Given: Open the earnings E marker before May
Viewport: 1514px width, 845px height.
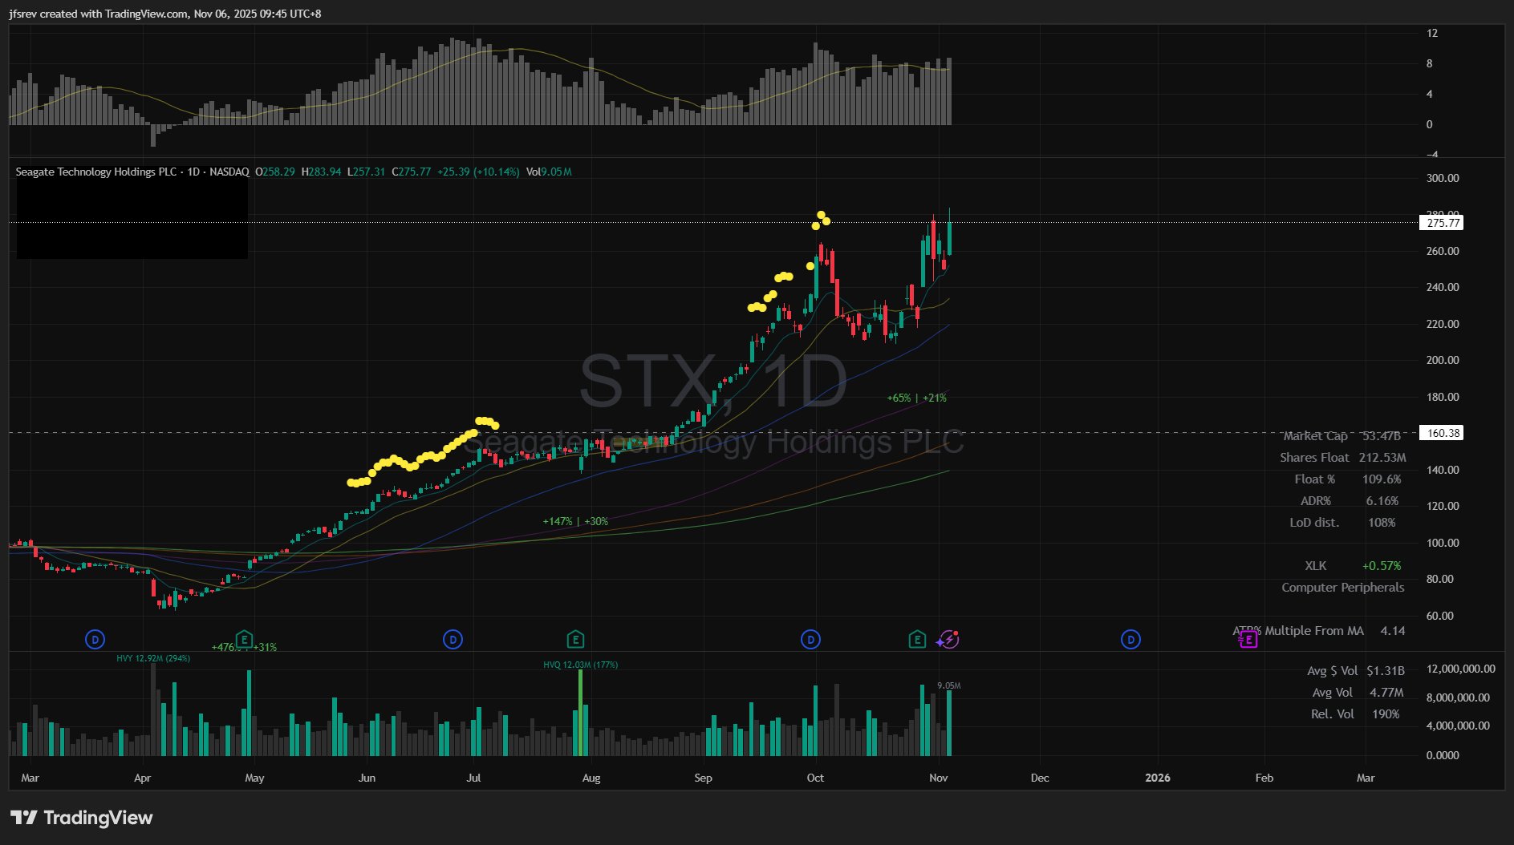Looking at the screenshot, I should click(x=244, y=639).
